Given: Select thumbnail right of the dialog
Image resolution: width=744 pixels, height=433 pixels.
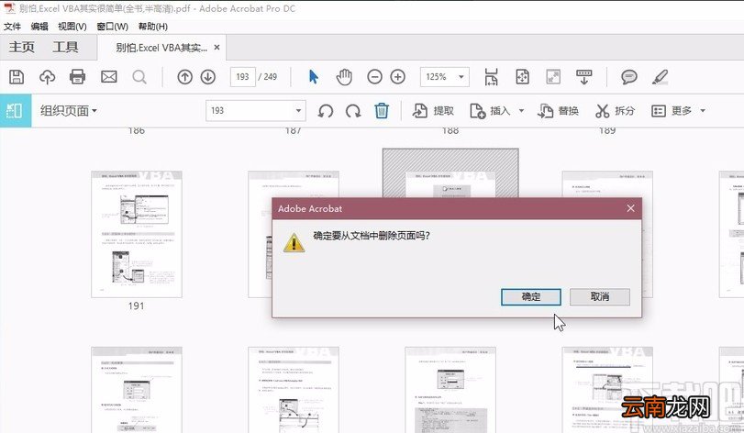Looking at the screenshot, I should 647,234.
